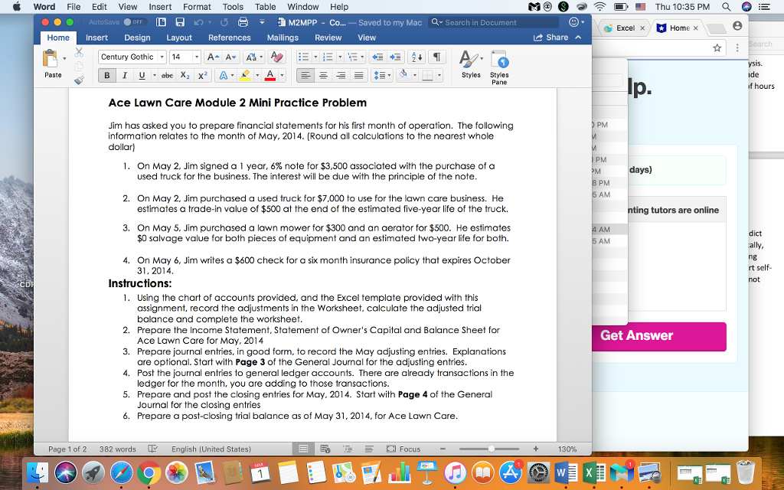Click the Clear Formatting eraser icon
Viewport: 784px width, 490px height.
(x=276, y=57)
